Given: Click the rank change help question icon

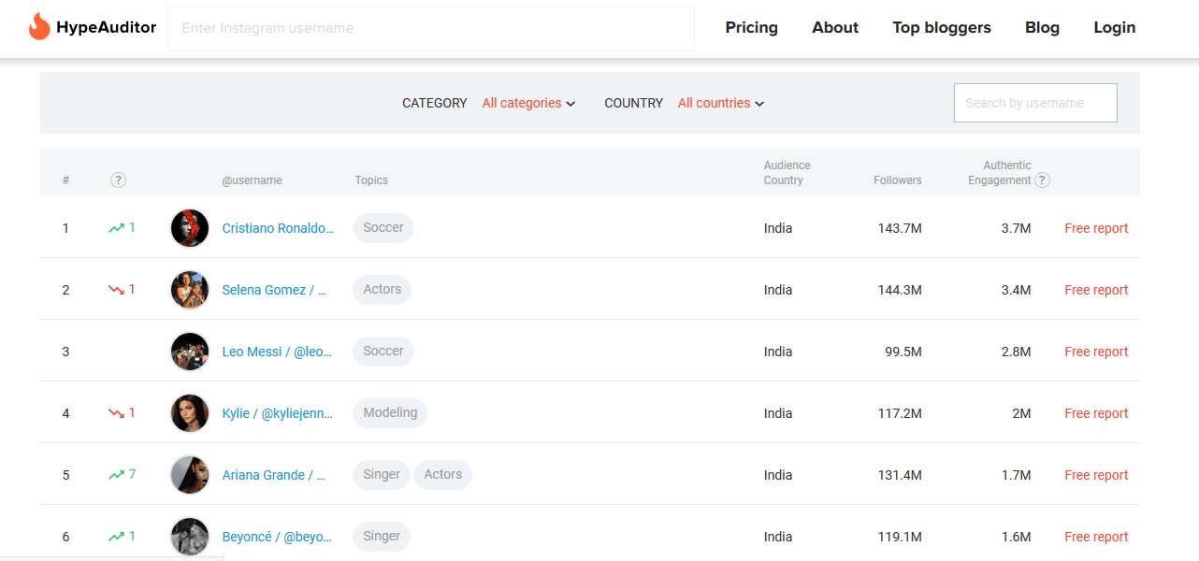Looking at the screenshot, I should tap(118, 180).
